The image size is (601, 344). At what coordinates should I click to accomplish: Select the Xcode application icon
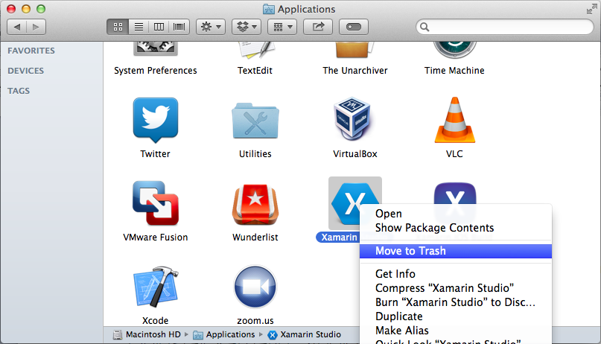click(x=155, y=287)
